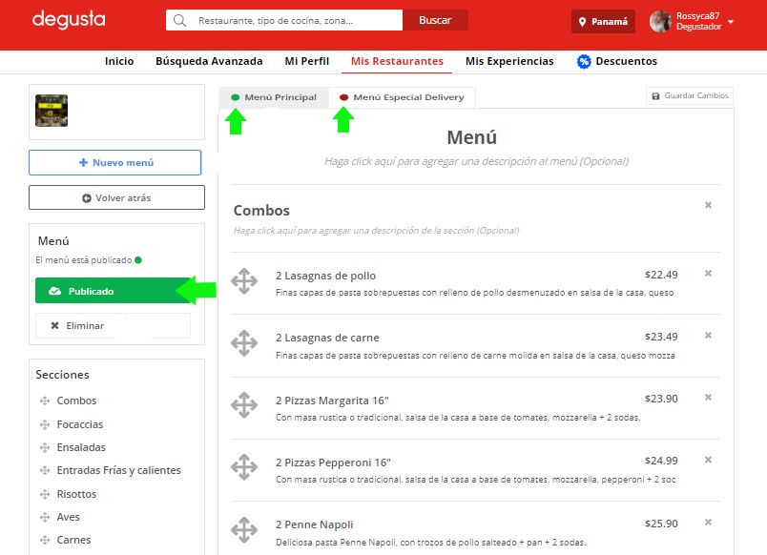Viewport: 767px width, 555px height.
Task: Click the Eliminar menu button
Action: point(113,326)
